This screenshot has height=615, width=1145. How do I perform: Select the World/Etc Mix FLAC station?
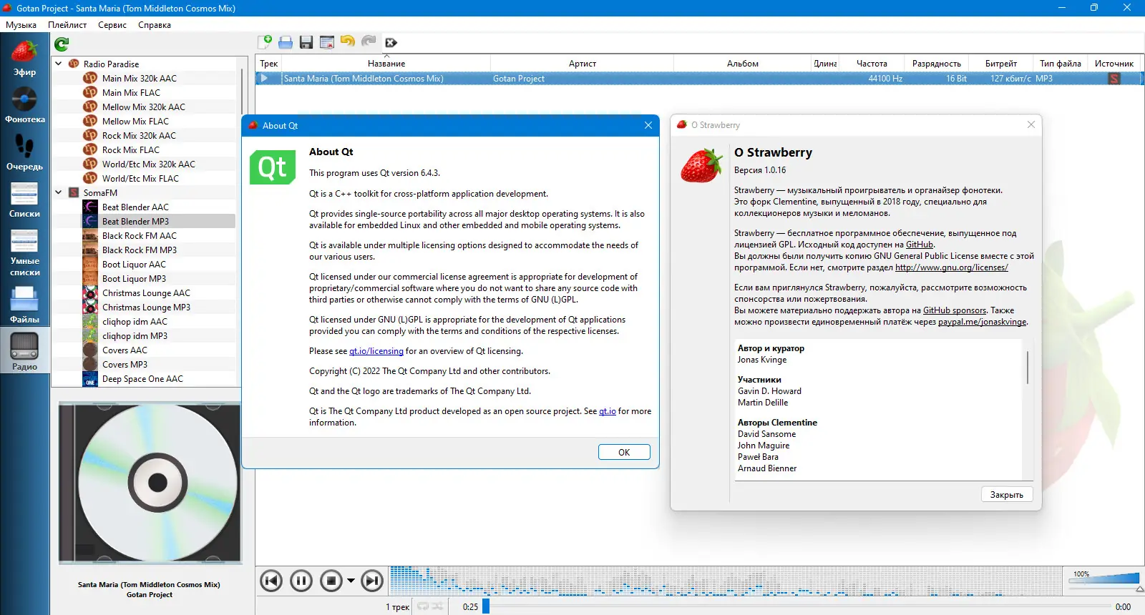(140, 178)
